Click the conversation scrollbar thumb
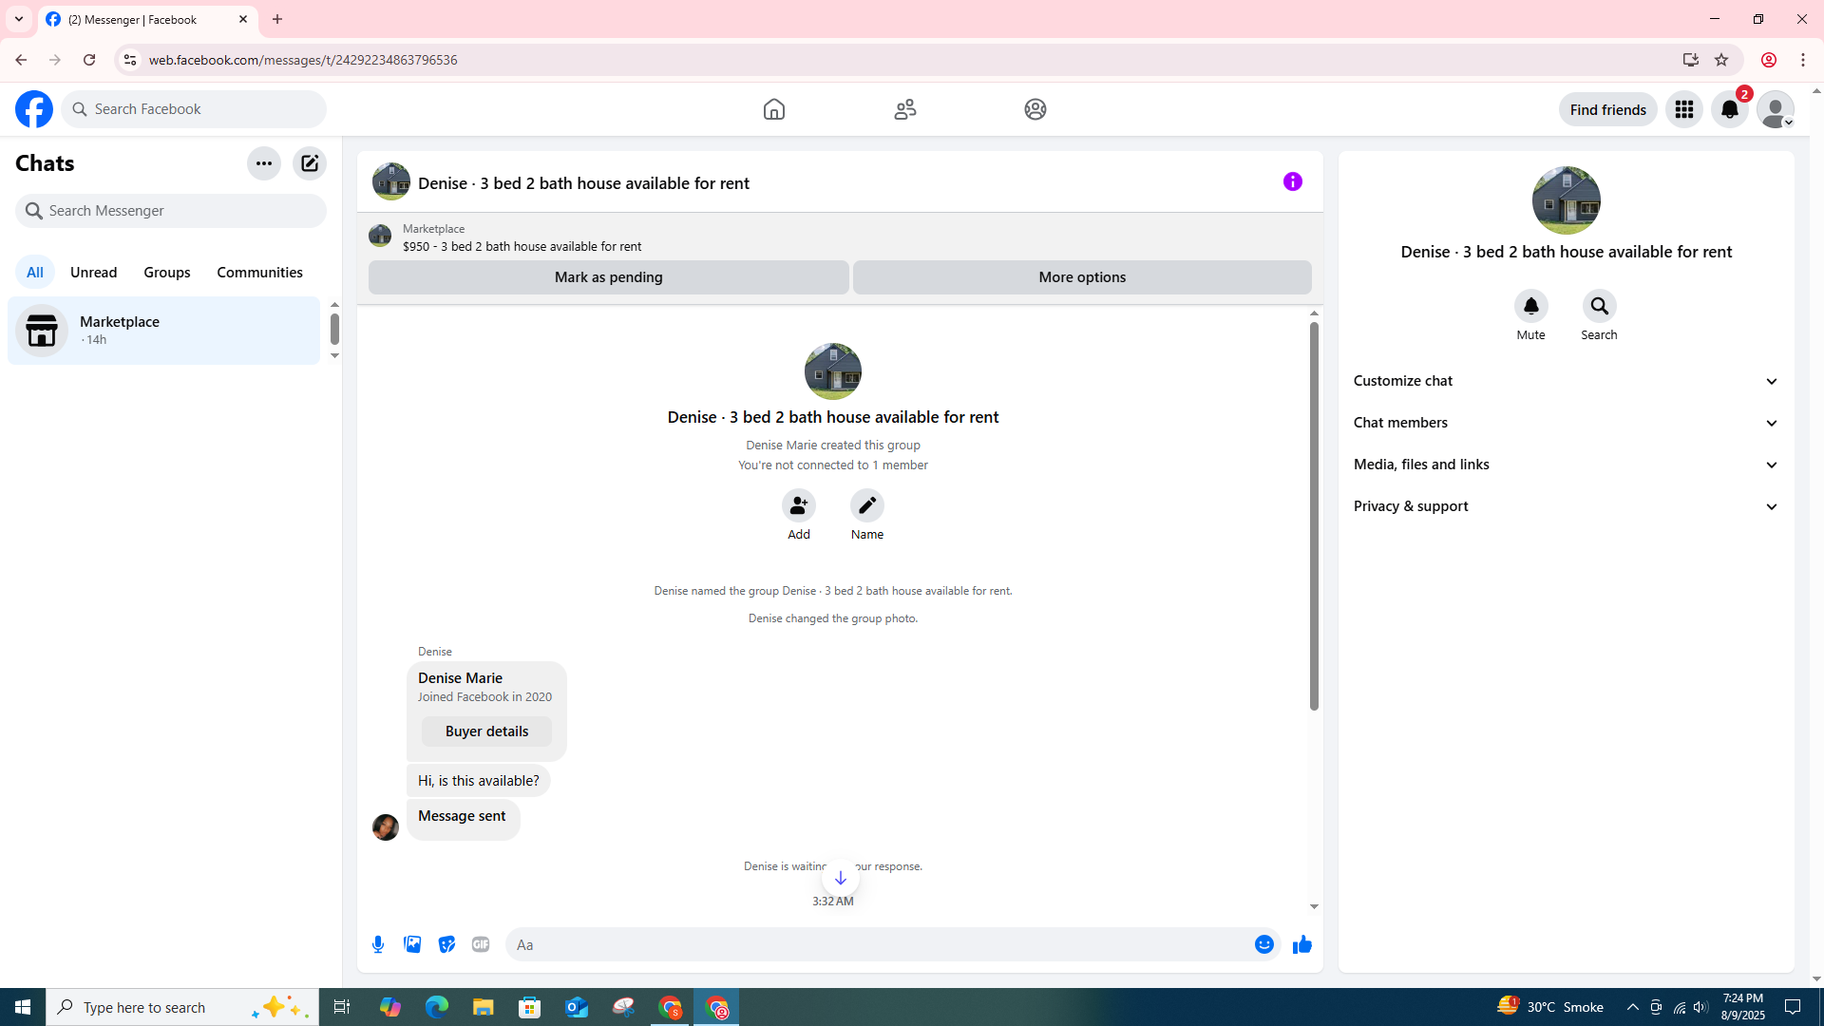This screenshot has height=1026, width=1824. click(1314, 516)
